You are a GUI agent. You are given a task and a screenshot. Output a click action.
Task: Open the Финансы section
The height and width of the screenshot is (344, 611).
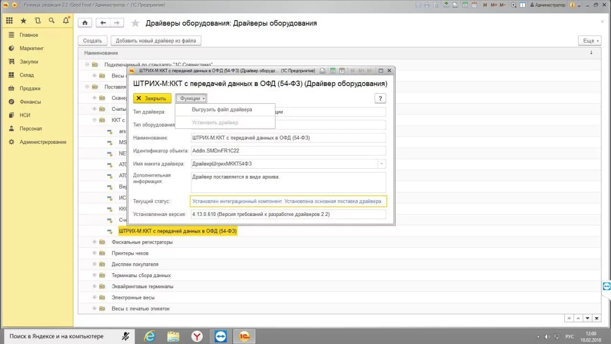[x=30, y=102]
